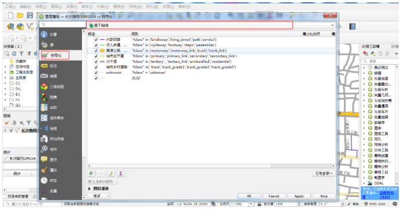Screen dimensions: 400x211
Task: Open the Help (H) menu in menu bar
Action: click(184, 6)
